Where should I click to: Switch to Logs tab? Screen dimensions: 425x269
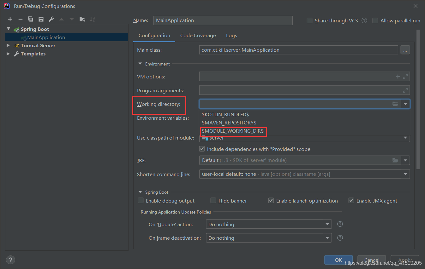click(231, 36)
